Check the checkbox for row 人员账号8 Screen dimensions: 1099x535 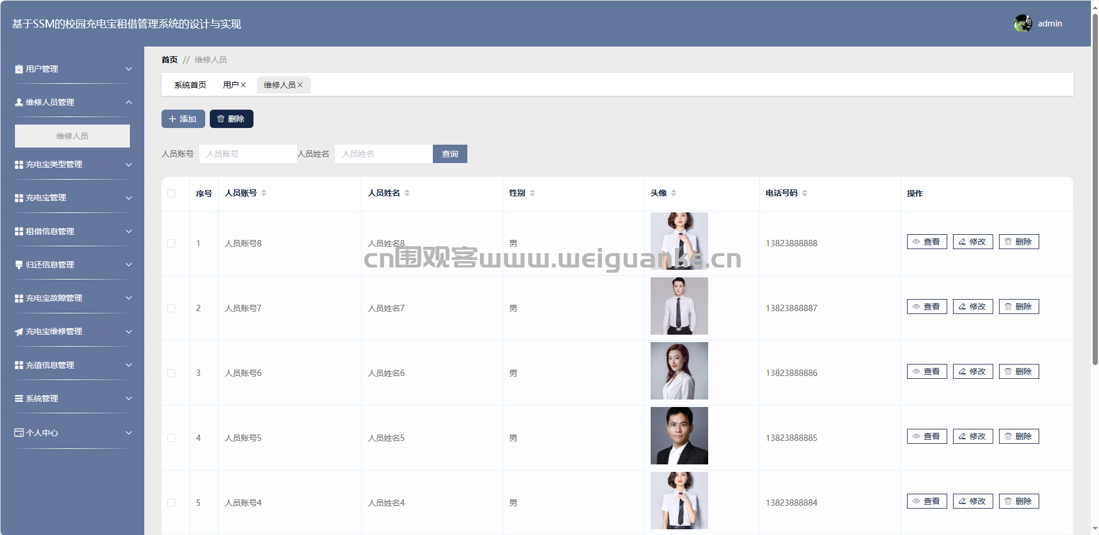(171, 243)
